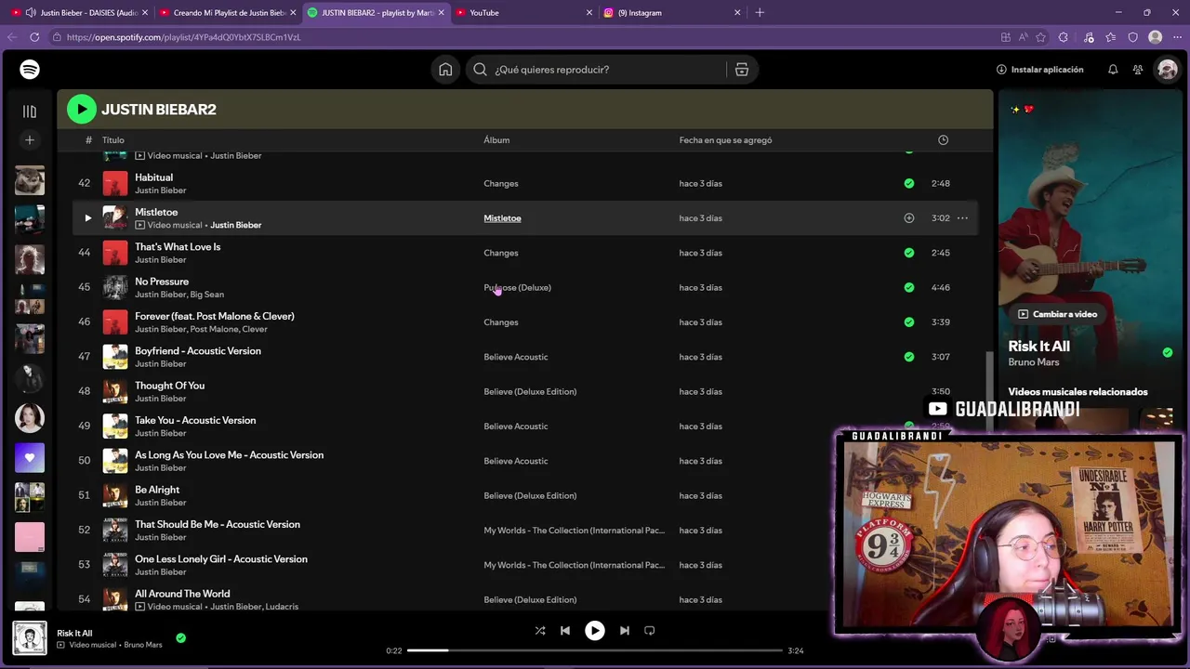Select One Less Lonely Girl Acoustic track

(x=525, y=565)
